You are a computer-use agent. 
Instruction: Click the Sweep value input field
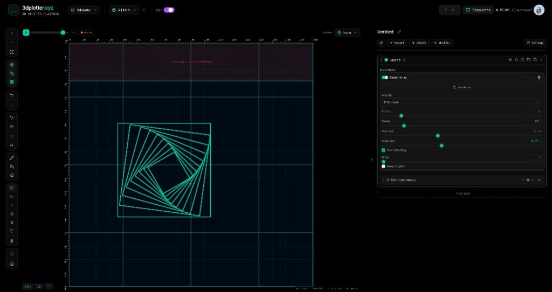(x=534, y=121)
